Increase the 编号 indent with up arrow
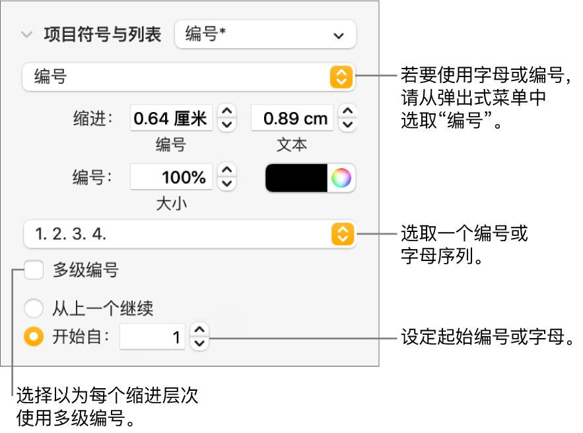Viewport: 583px width, 433px height. pyautogui.click(x=227, y=113)
